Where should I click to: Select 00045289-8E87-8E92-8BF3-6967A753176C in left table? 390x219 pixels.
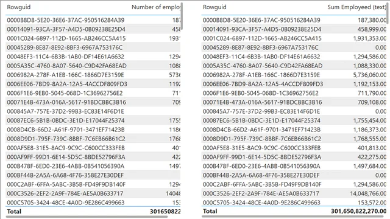coord(65,47)
